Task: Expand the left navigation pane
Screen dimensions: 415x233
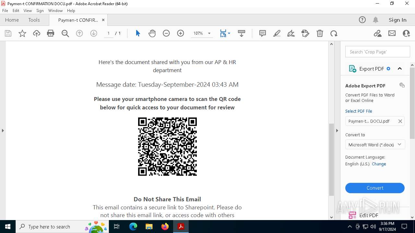Action: click(3, 130)
